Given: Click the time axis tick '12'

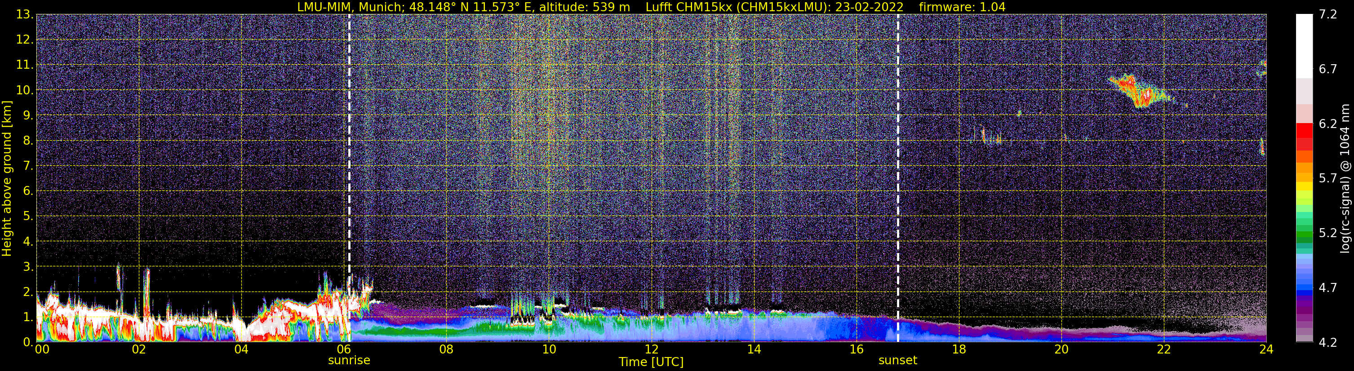Looking at the screenshot, I should (x=651, y=349).
